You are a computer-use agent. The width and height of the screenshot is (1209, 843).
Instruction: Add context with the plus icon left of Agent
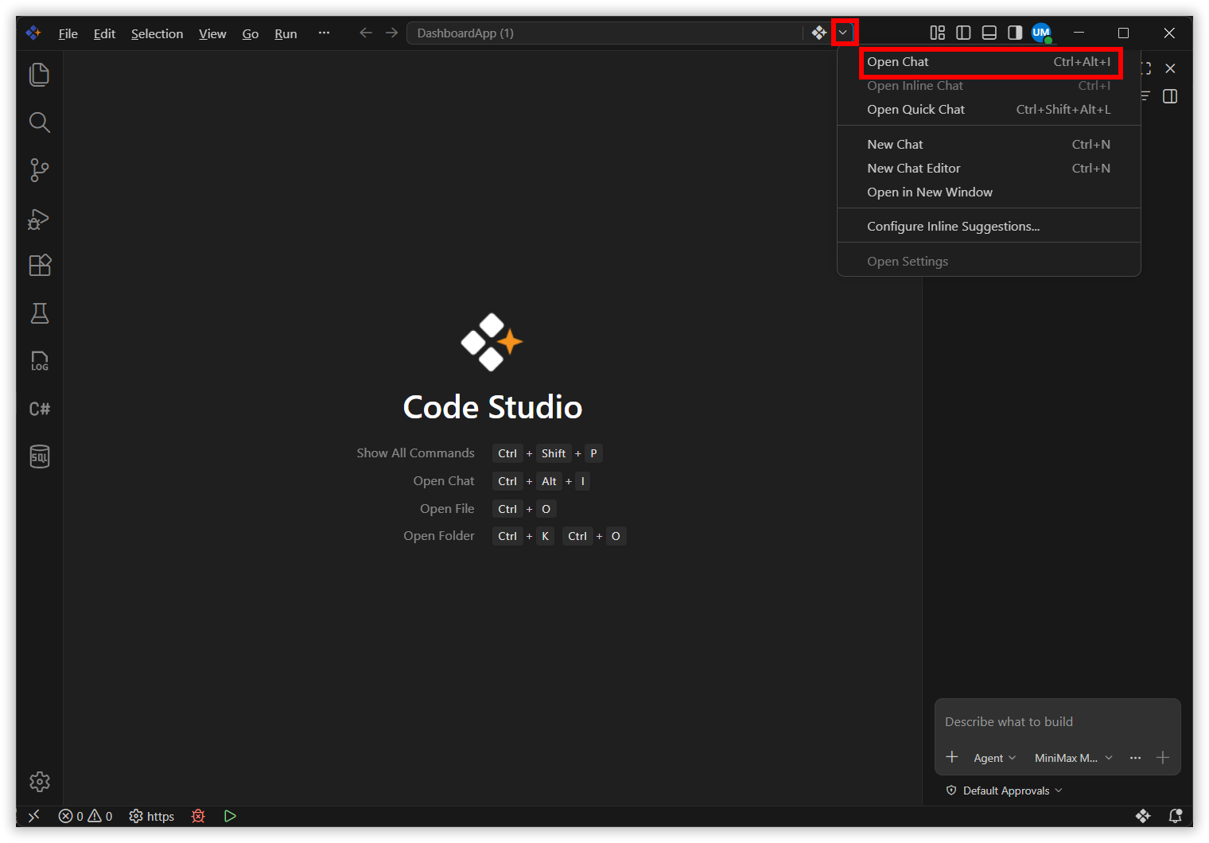952,757
